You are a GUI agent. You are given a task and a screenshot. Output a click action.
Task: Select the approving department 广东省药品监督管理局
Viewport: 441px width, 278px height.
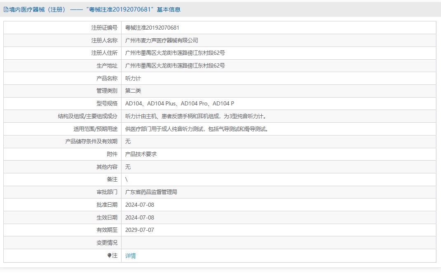point(151,192)
